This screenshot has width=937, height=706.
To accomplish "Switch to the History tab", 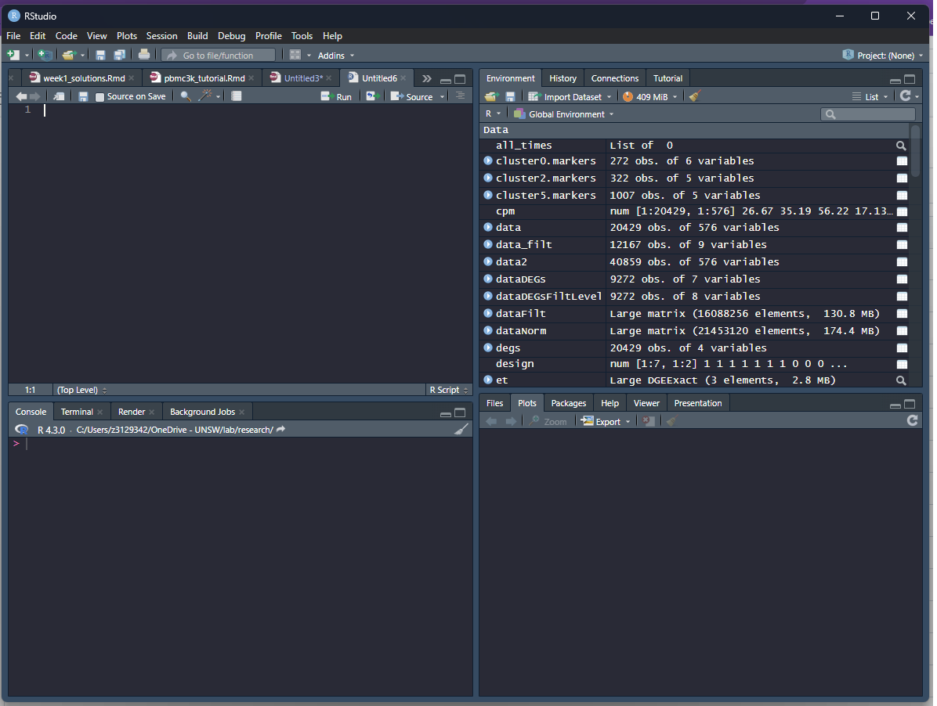I will 563,78.
